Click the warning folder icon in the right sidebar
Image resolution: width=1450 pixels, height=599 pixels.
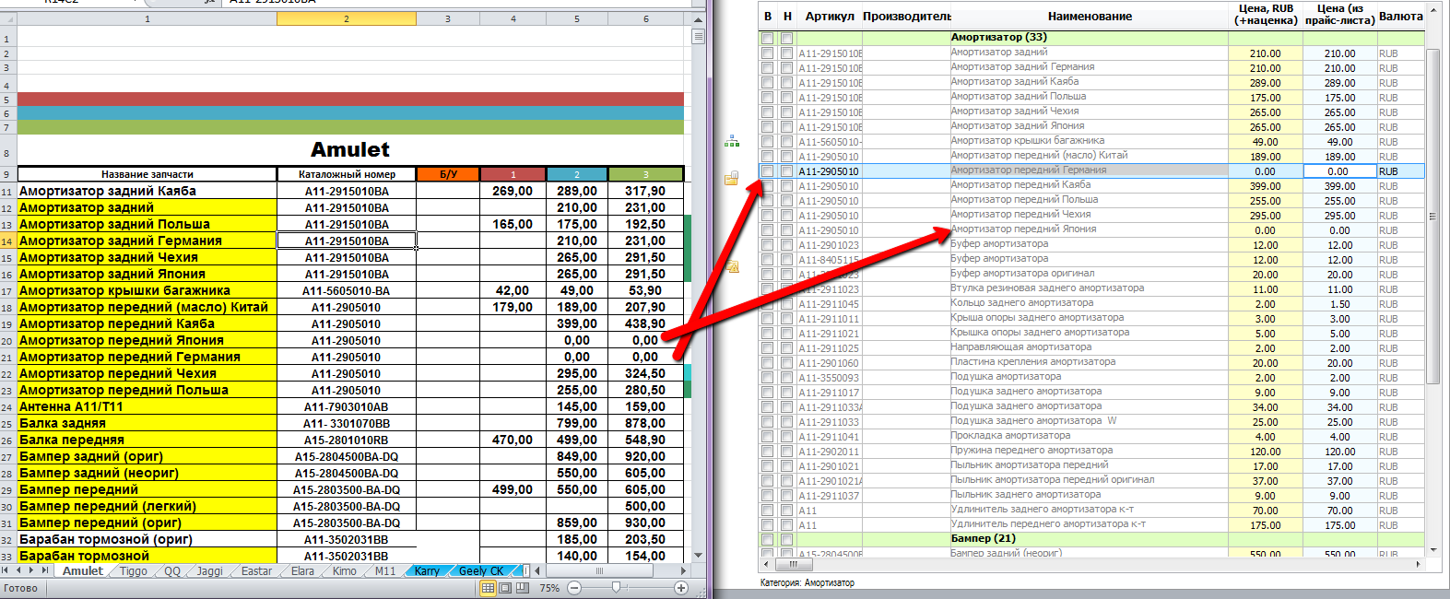[x=732, y=266]
